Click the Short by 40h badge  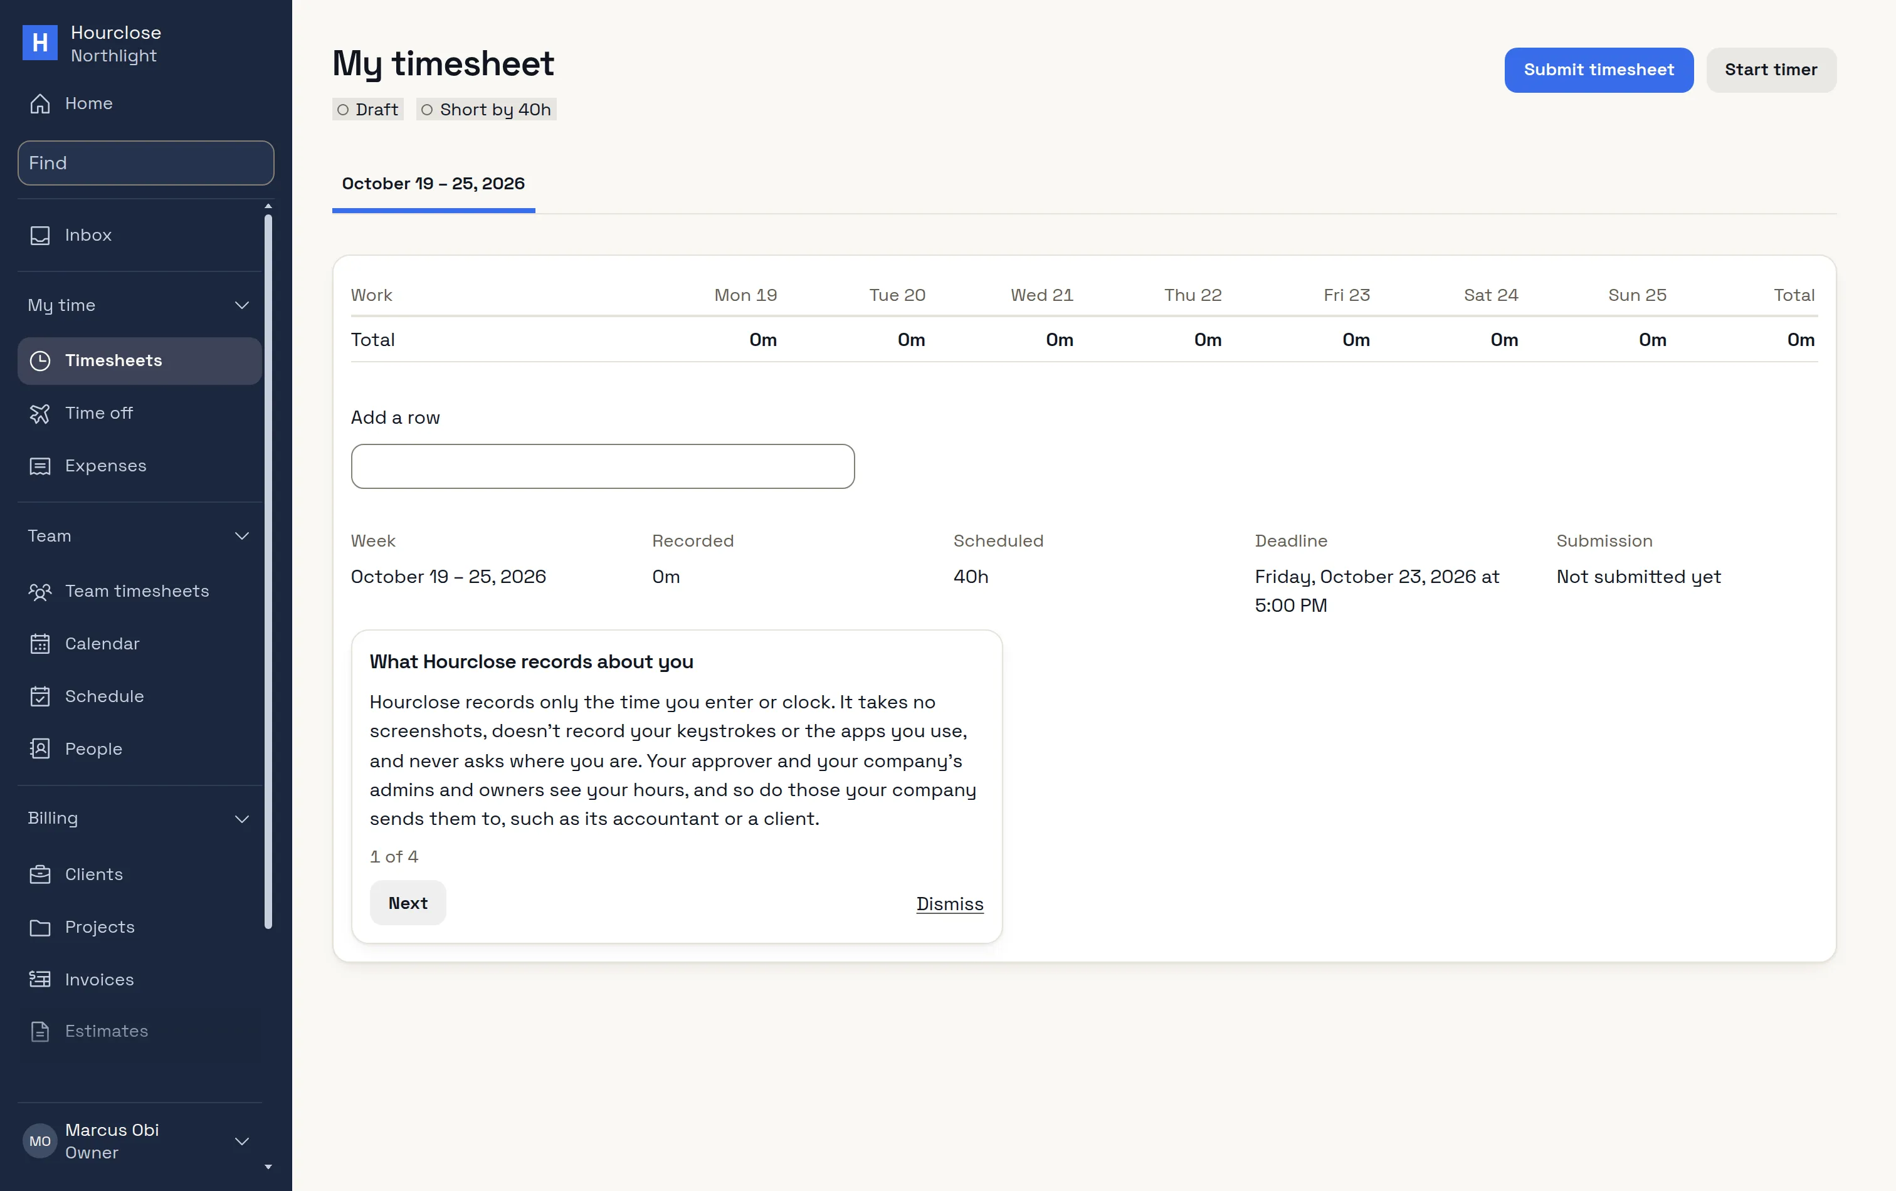click(x=486, y=110)
